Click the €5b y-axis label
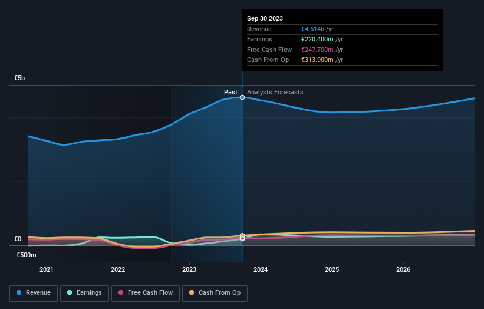 (x=19, y=78)
